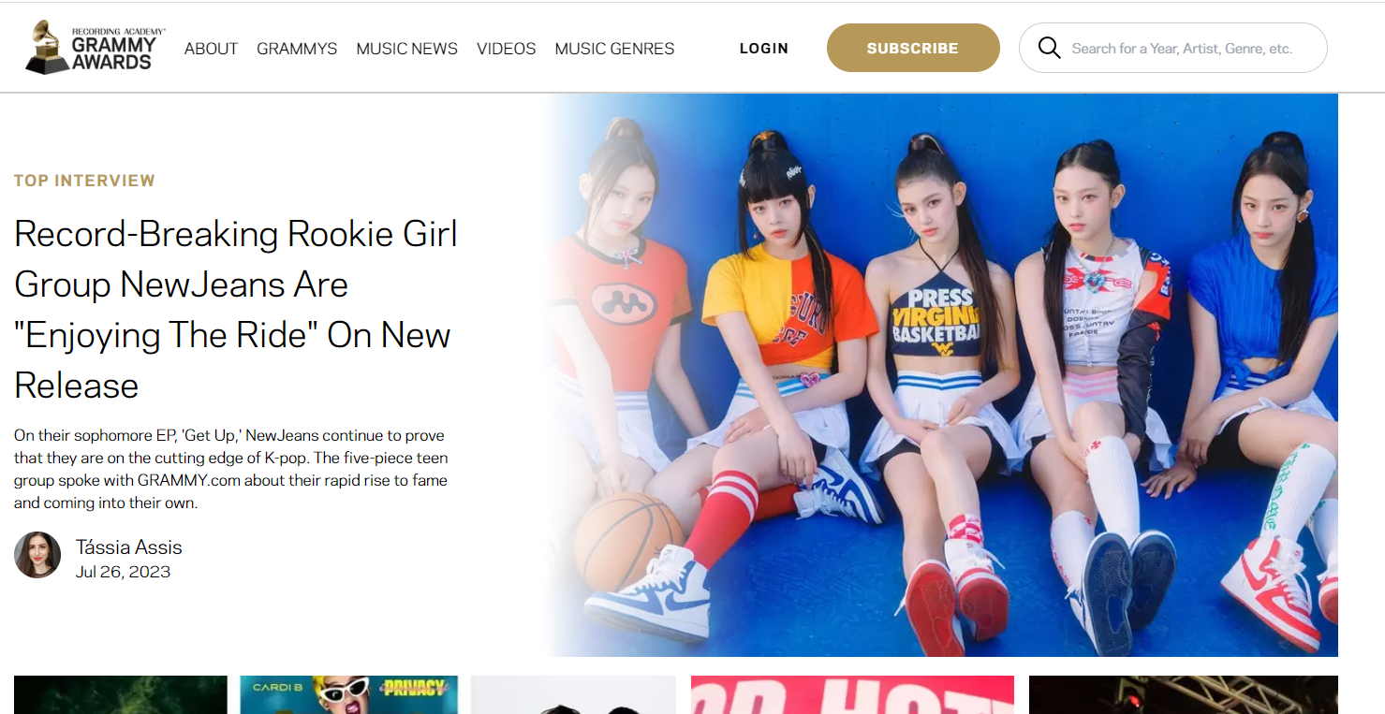Viewport: 1385px width, 714px height.
Task: Open the Cardi B Privacy thumbnail
Action: point(349,694)
